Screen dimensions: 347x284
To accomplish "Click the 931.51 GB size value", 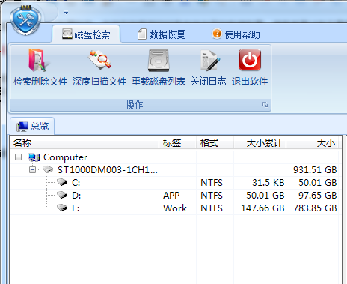I will [315, 170].
